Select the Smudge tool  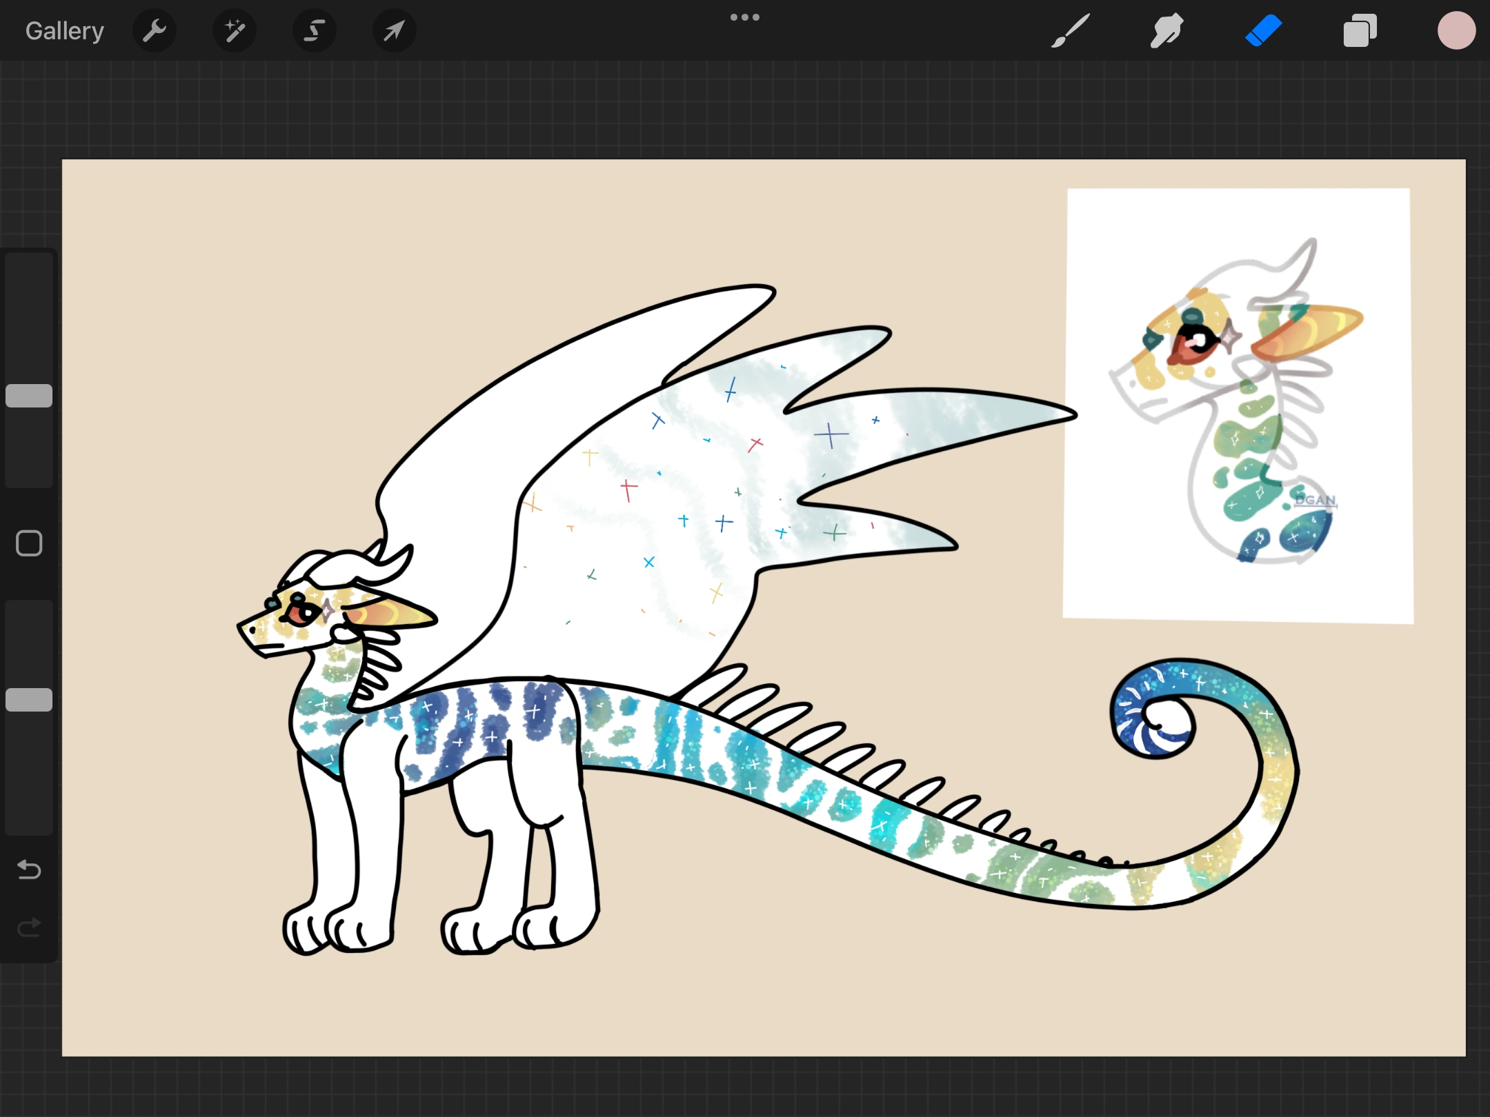[1166, 31]
